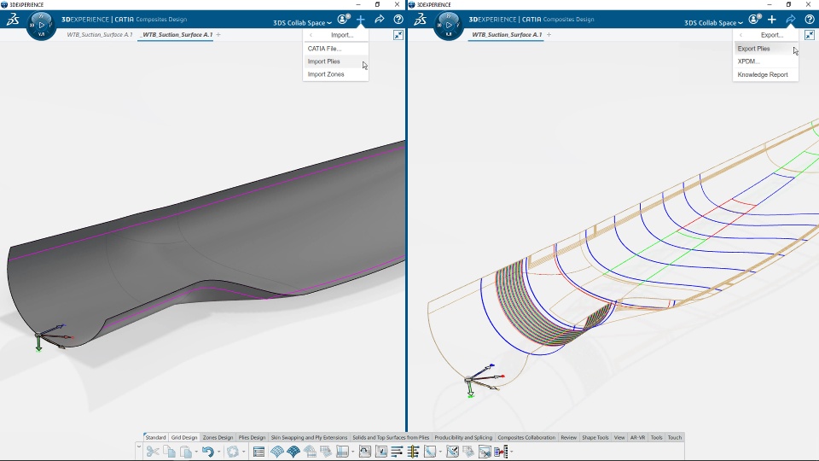Image resolution: width=819 pixels, height=461 pixels.
Task: Go back using Import menu arrow
Action: click(x=311, y=35)
